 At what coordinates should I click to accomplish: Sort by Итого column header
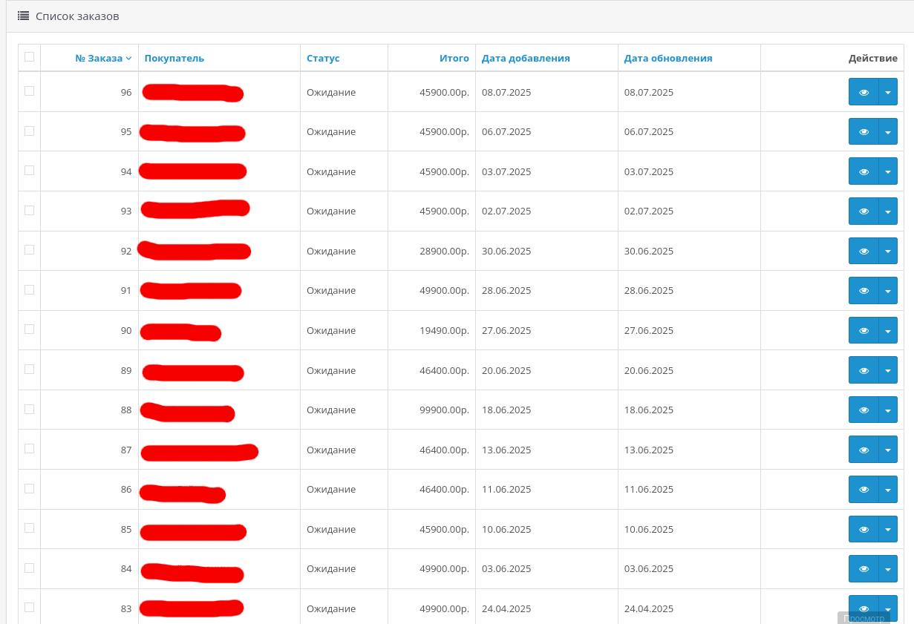454,58
